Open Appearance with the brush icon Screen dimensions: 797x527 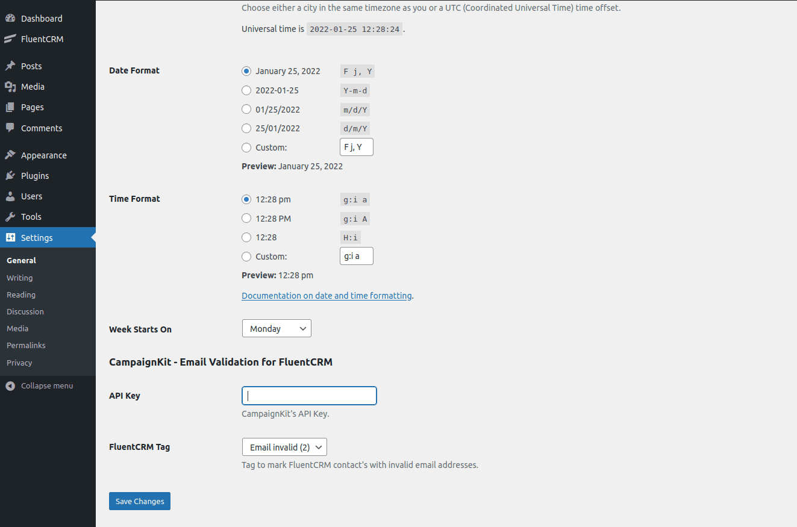[10, 155]
